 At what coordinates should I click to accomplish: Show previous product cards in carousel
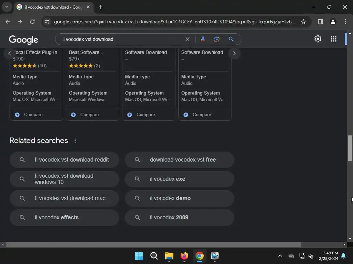click(x=9, y=53)
